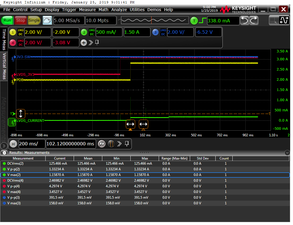Click the horizontal fine-adjust dotted icon
The height and width of the screenshot is (225, 293).
[x=111, y=144]
